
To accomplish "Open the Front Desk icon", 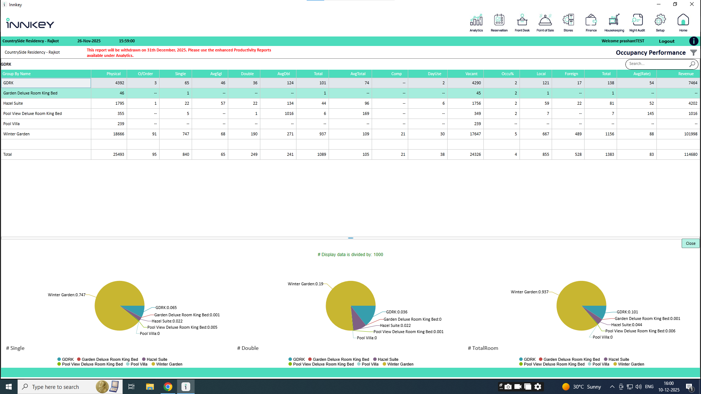I will pyautogui.click(x=522, y=23).
